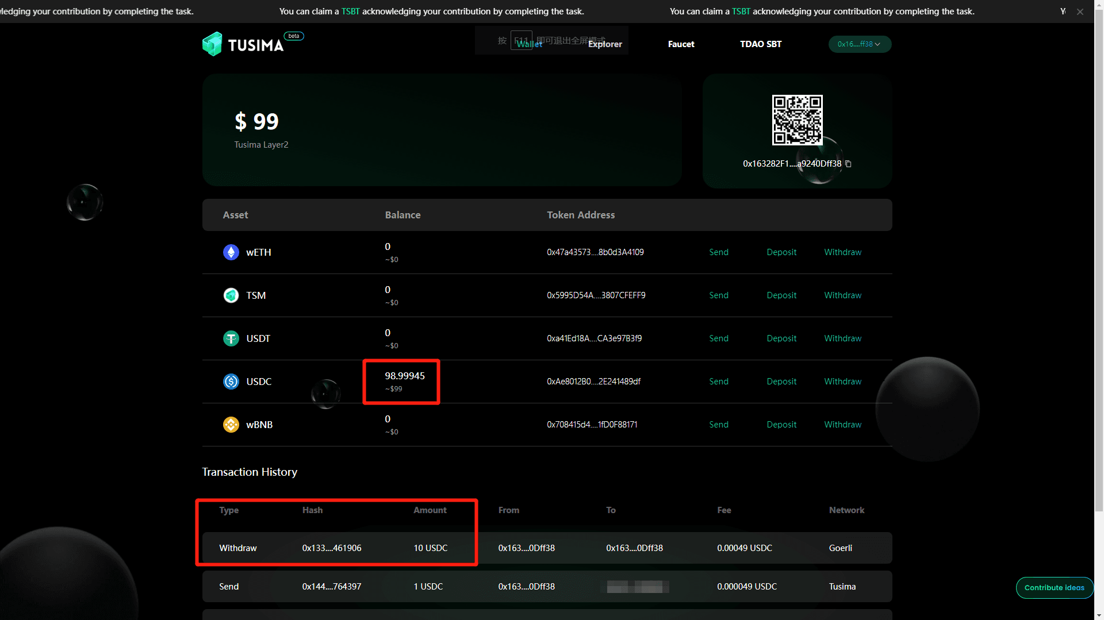Send USDT
The width and height of the screenshot is (1104, 620).
[x=719, y=338]
